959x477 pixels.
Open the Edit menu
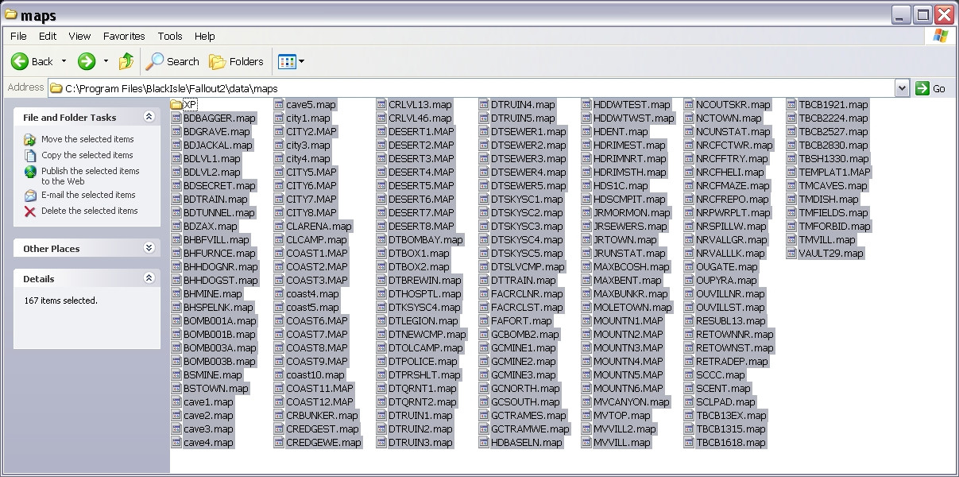tap(48, 36)
